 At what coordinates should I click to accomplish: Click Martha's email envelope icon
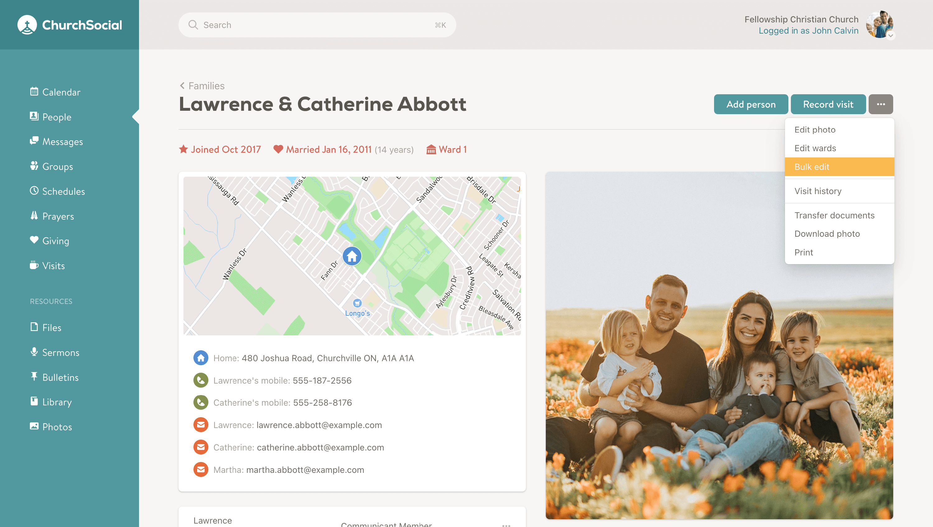[x=201, y=469]
